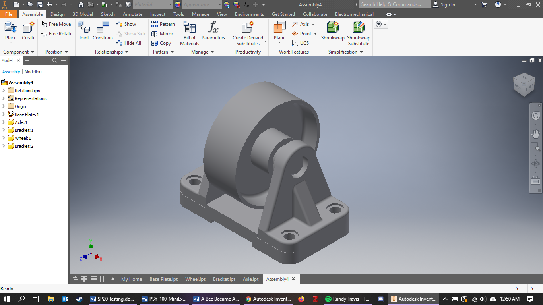Click the Shrinkwrap Substitute tool
Viewport: 543px width, 305px height.
[x=359, y=33]
